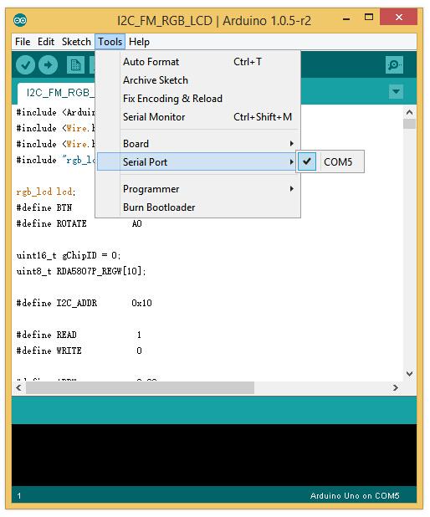Choose Archive Sketch menu entry
Screen dimensions: 430x517
(x=198, y=80)
